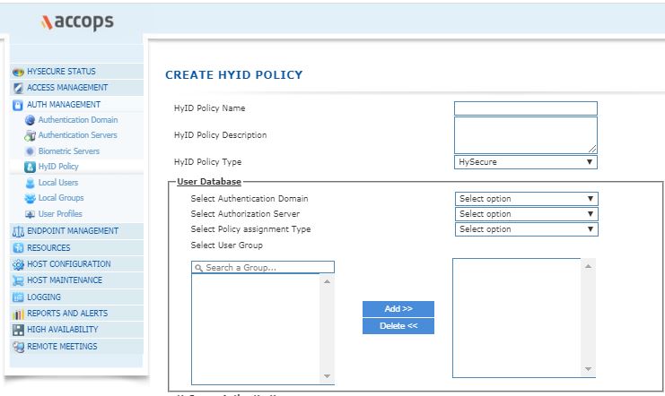Go to Local Users page
The width and height of the screenshot is (665, 396).
(x=58, y=183)
